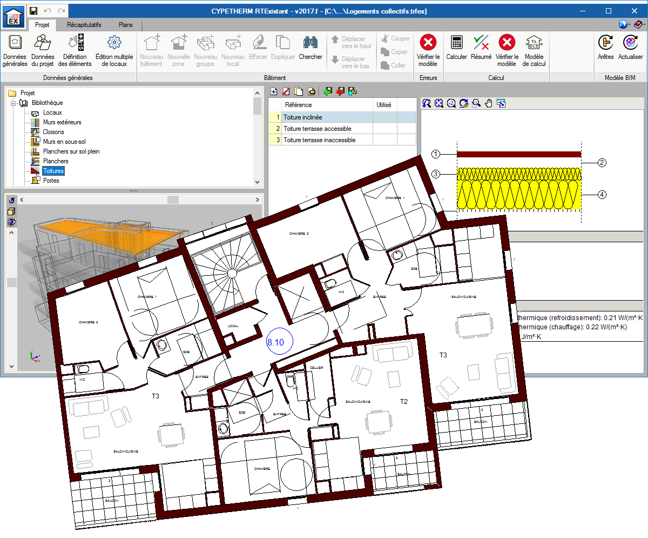Select the row Toiture inclinée
The width and height of the screenshot is (648, 538).
click(x=343, y=117)
